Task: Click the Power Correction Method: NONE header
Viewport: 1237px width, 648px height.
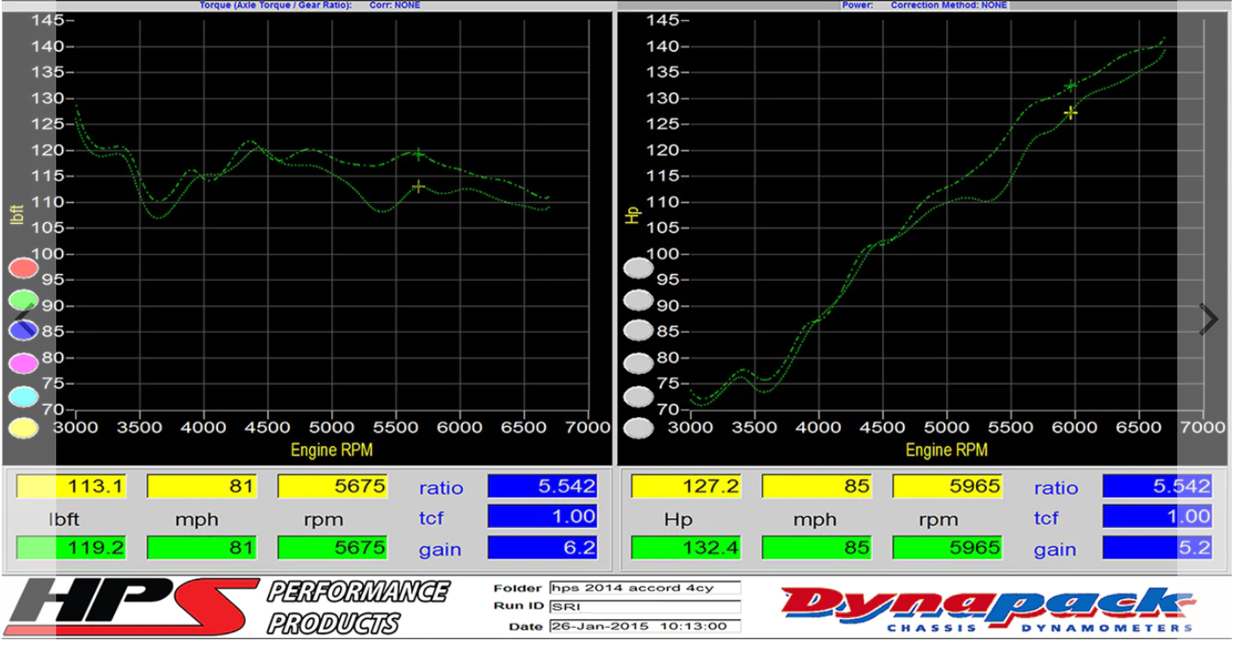Action: pyautogui.click(x=924, y=5)
